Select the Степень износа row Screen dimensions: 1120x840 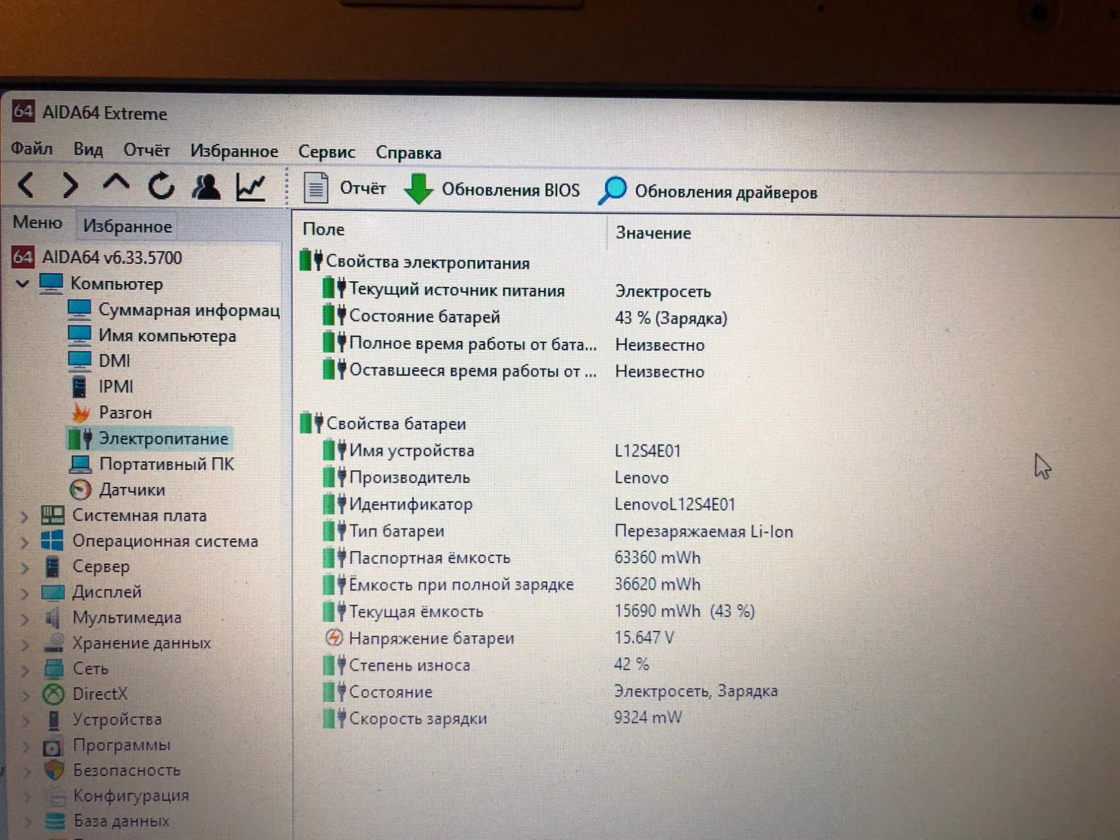point(409,665)
